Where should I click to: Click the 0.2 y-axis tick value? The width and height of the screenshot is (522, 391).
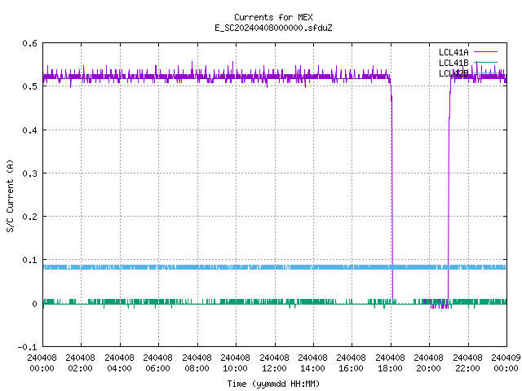pos(29,217)
